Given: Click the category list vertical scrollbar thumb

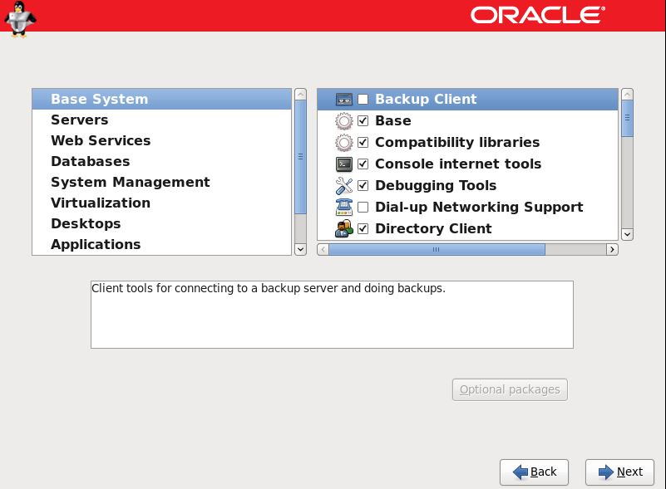Looking at the screenshot, I should tap(300, 157).
